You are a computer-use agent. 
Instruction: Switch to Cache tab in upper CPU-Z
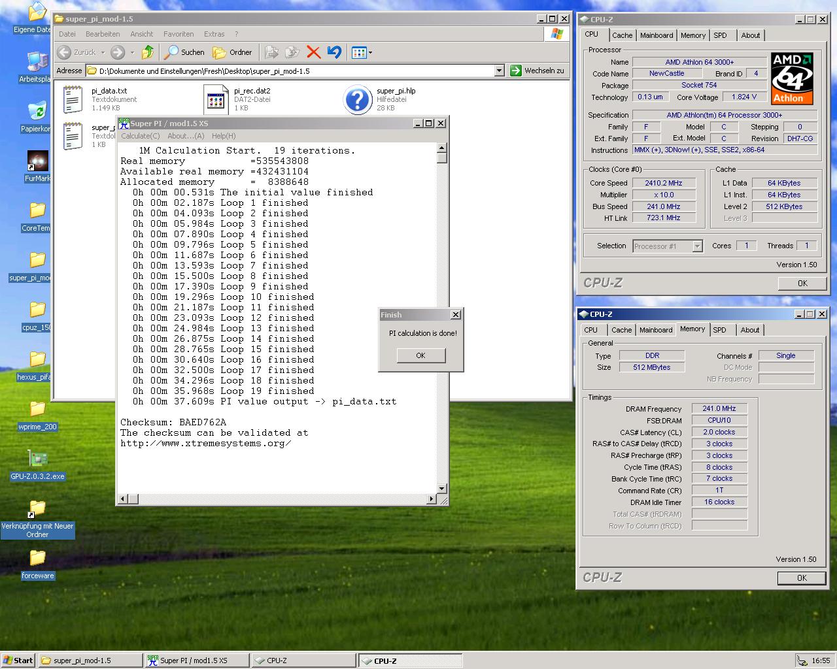(622, 36)
